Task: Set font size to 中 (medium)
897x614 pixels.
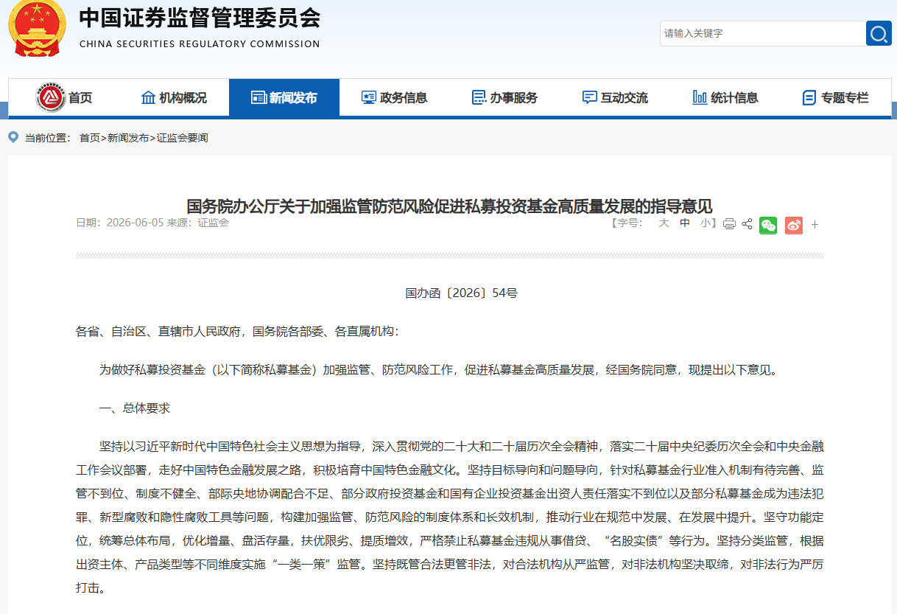Action: pos(685,223)
